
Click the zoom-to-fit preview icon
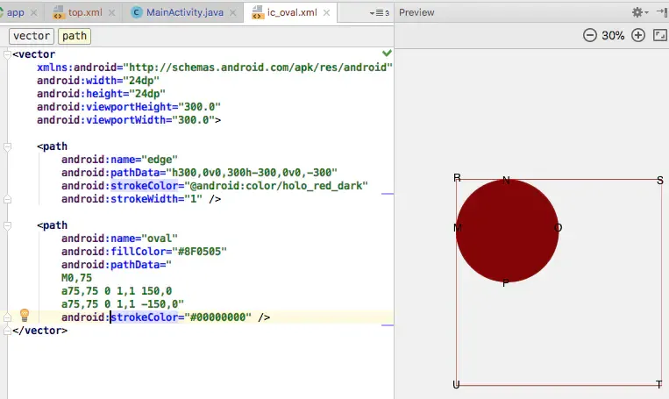[x=660, y=35]
